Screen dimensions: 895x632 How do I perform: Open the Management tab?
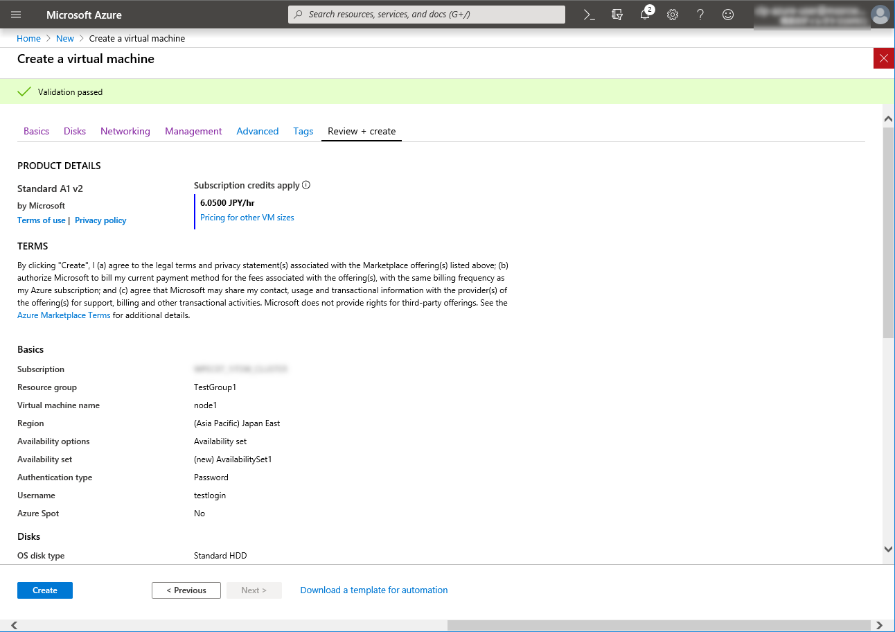pos(193,131)
